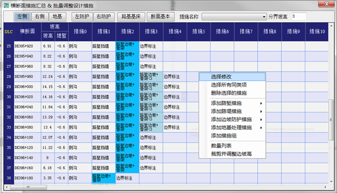Expand the 添加边坡防护措施 submenu
Image resolution: width=337 pixels, height=193 pixels.
tap(232, 119)
